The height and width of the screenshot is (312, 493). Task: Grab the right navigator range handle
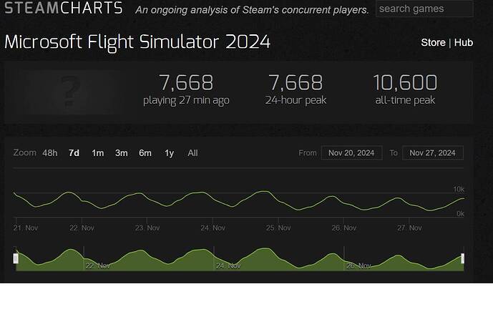(462, 258)
